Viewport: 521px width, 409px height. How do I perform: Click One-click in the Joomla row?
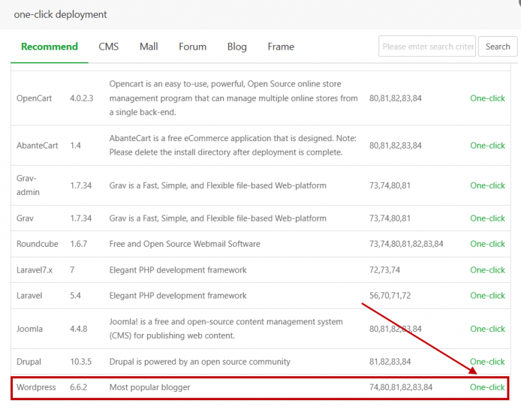click(x=487, y=329)
